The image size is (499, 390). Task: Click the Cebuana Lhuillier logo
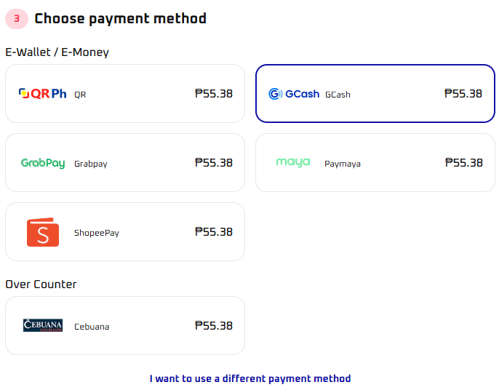click(43, 325)
